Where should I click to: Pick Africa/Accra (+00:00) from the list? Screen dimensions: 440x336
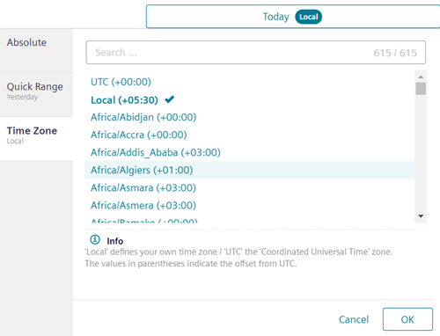tap(250, 135)
